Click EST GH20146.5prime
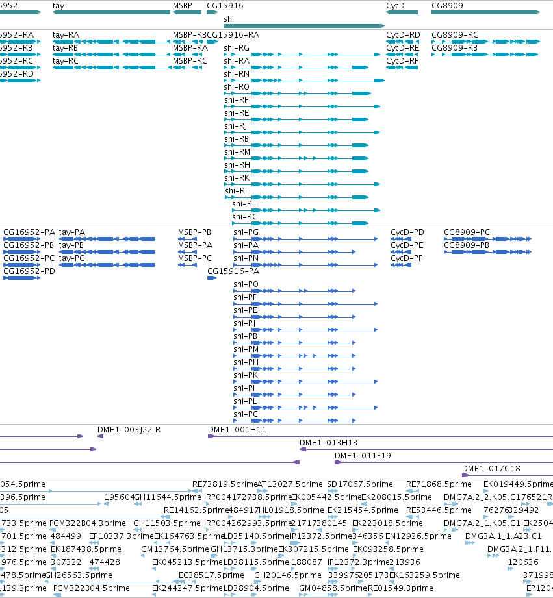The width and height of the screenshot is (553, 598). click(x=288, y=575)
